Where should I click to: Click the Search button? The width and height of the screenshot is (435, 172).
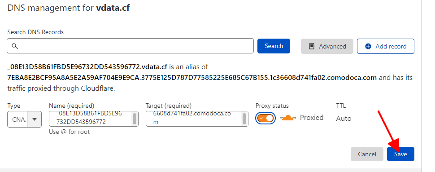pos(274,46)
